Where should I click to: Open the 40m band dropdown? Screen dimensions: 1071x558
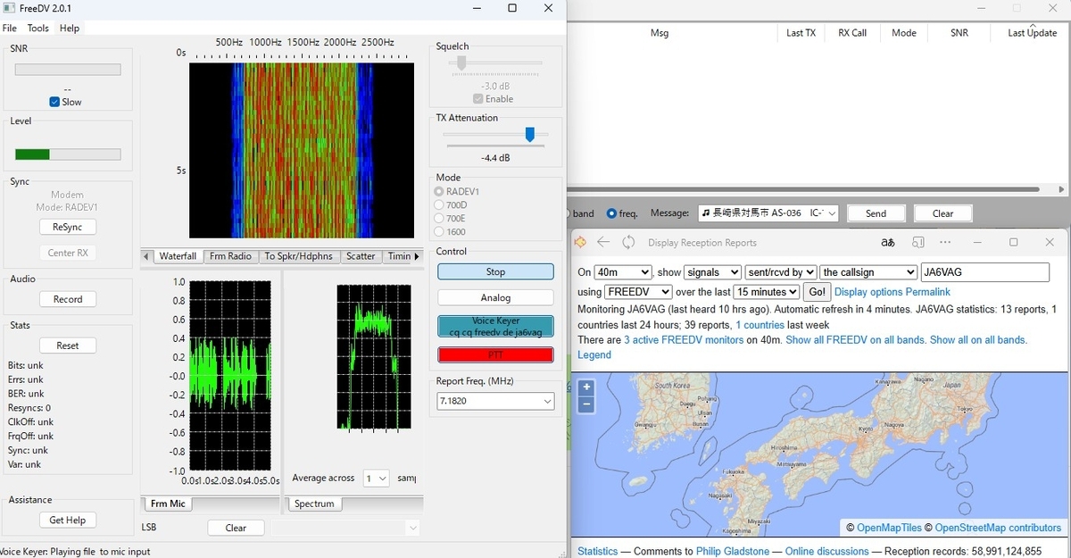coord(623,272)
